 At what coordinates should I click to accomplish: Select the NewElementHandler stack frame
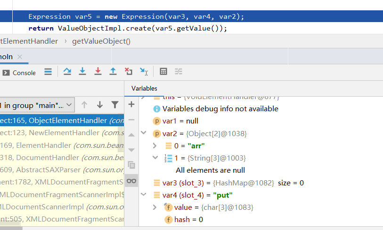click(x=61, y=133)
